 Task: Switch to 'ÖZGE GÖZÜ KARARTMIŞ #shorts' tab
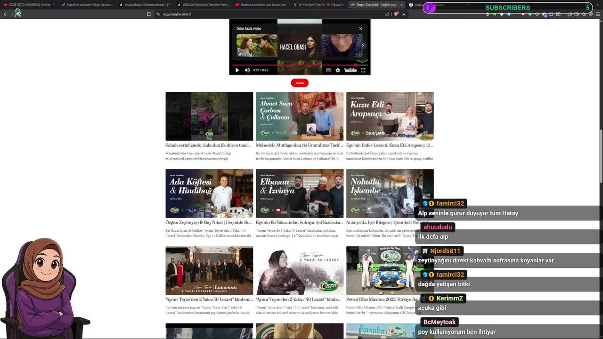pos(28,5)
